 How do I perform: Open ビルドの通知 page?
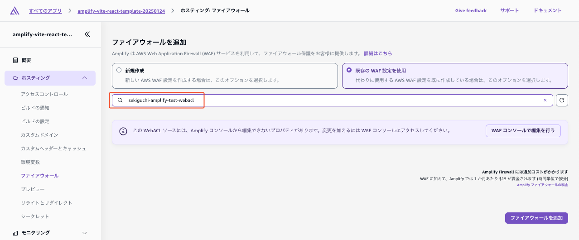point(35,108)
